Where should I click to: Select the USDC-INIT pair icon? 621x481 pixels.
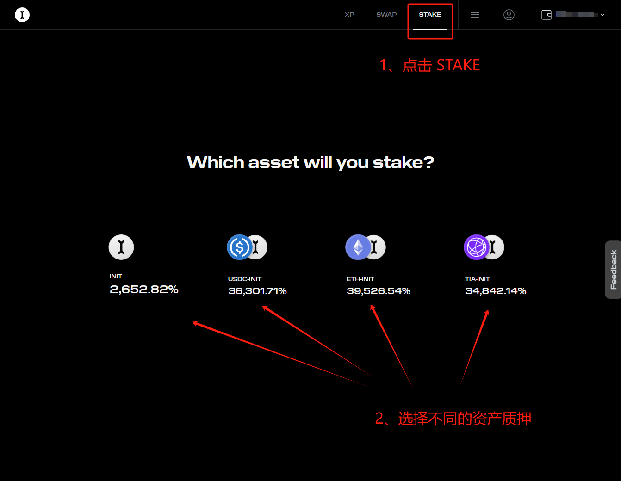pos(247,247)
